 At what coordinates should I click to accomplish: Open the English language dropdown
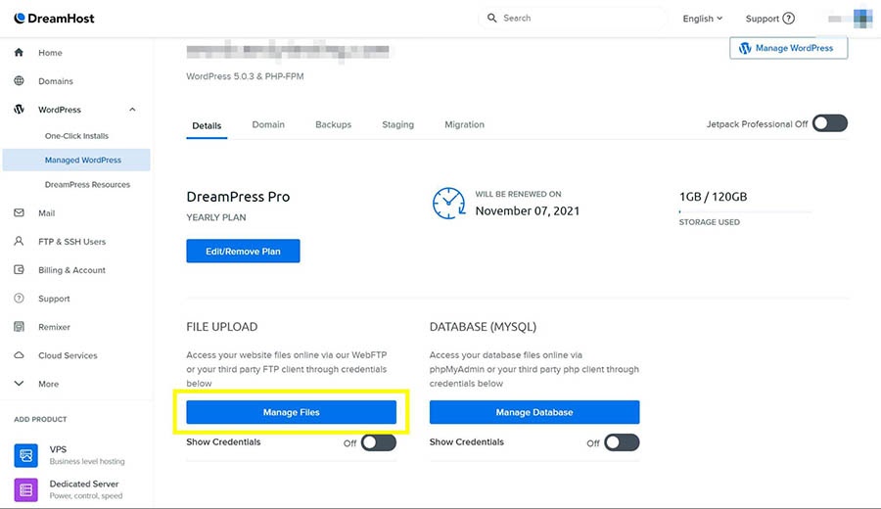pos(702,19)
